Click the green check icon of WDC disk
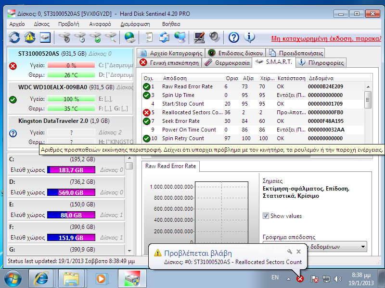The width and height of the screenshot is (385, 288). coord(13,99)
